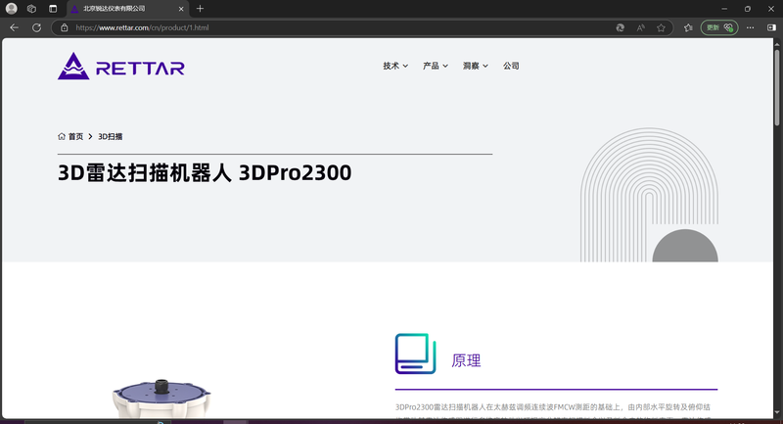Viewport: 783px width, 424px height.
Task: Toggle the vertical tabs icon
Action: 53,9
